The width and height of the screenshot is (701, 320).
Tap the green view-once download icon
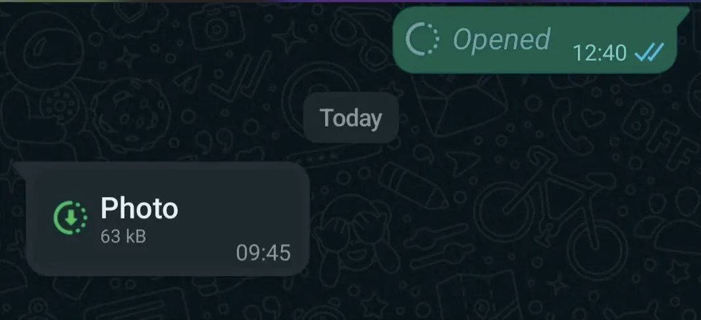[x=70, y=217]
